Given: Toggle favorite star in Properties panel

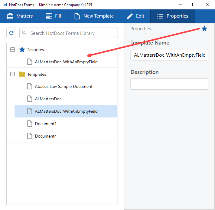Looking at the screenshot, I should click(204, 28).
